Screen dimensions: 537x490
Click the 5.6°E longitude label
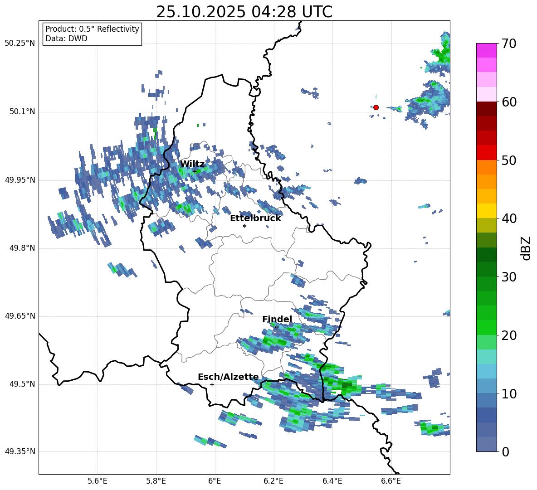[98, 481]
